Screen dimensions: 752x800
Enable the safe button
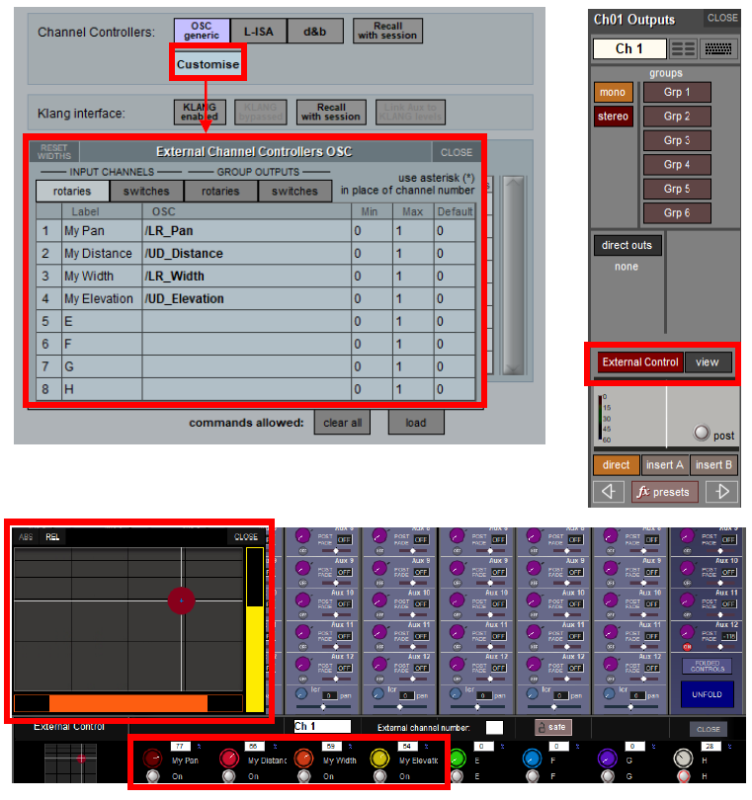click(x=554, y=727)
